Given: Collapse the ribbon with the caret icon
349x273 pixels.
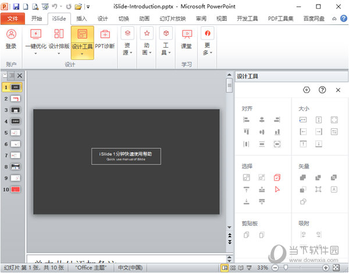Looking at the screenshot, I should click(x=334, y=19).
